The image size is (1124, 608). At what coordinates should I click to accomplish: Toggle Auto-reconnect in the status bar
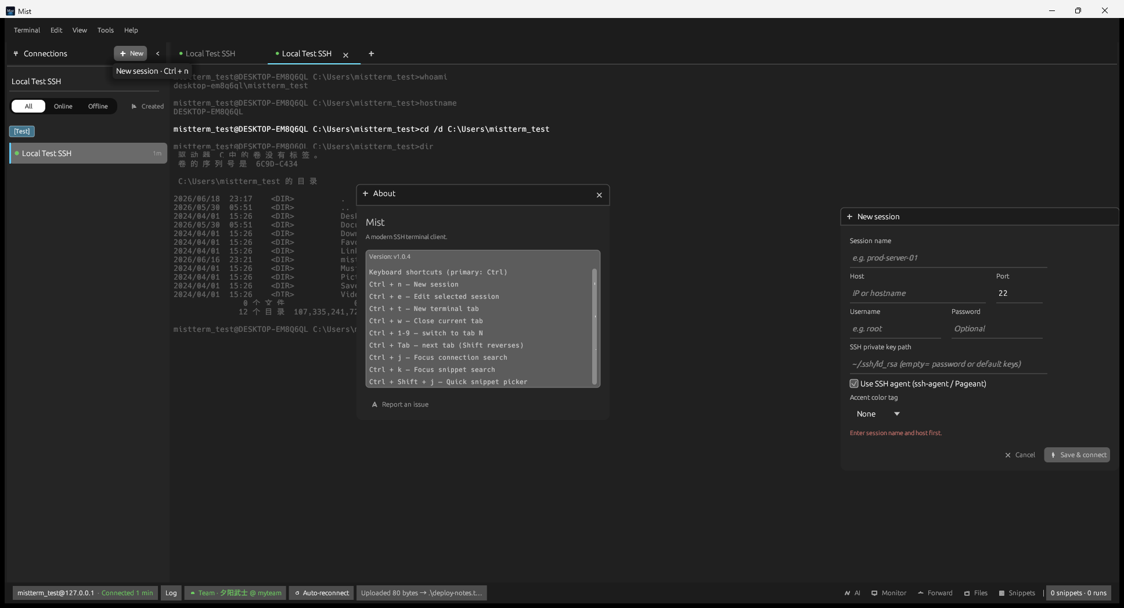click(321, 593)
